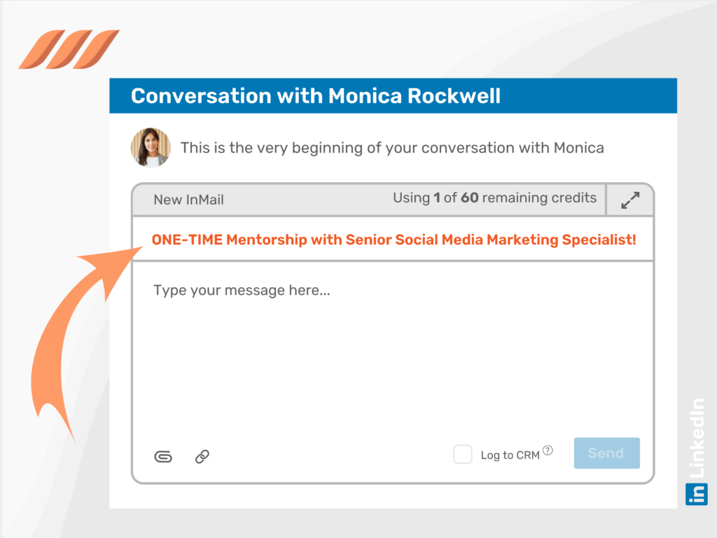Screen dimensions: 717x538
Task: Open the New InMail message type selector
Action: coord(188,199)
